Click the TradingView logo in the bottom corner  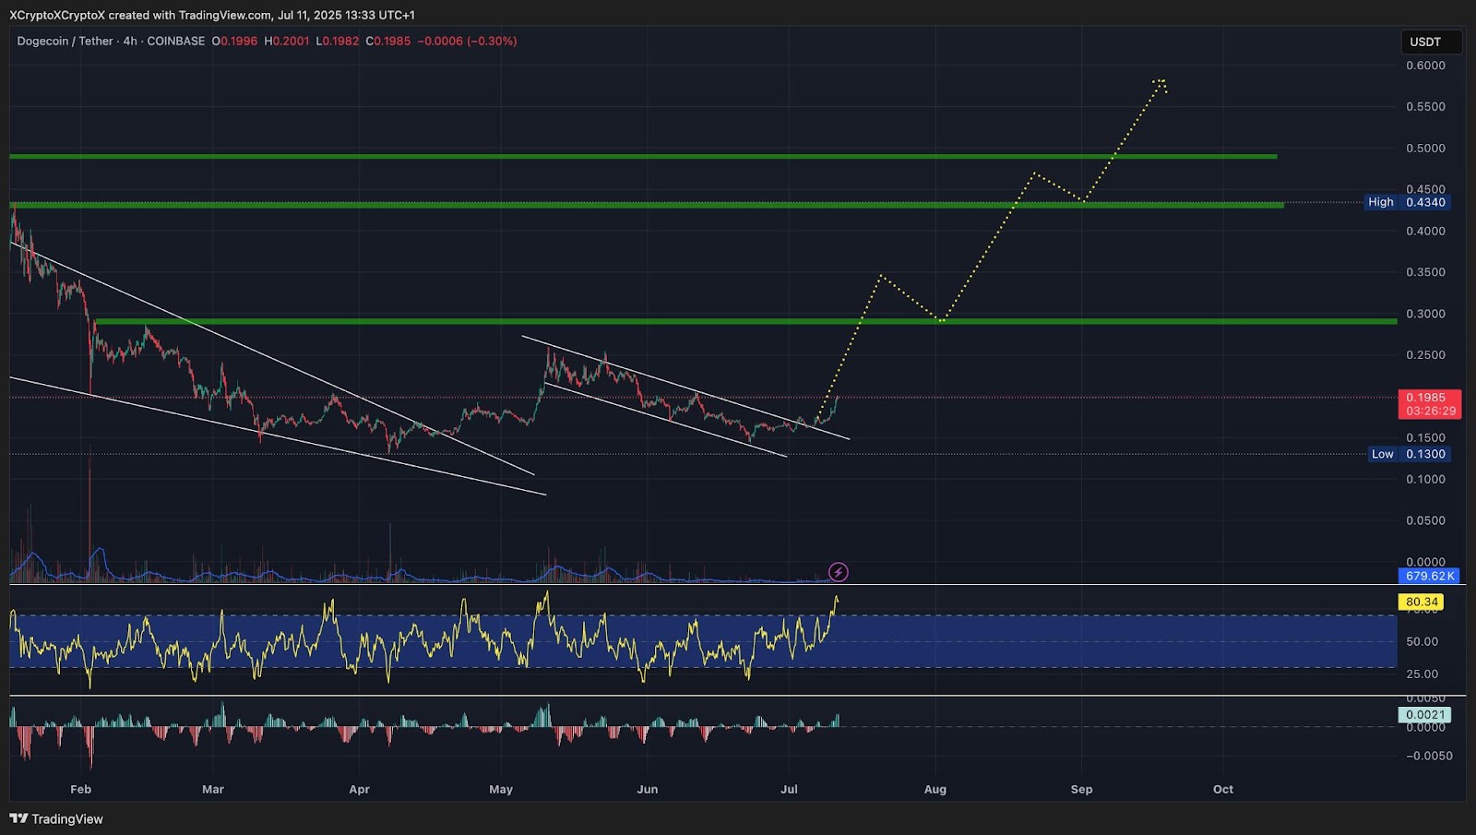coord(55,818)
